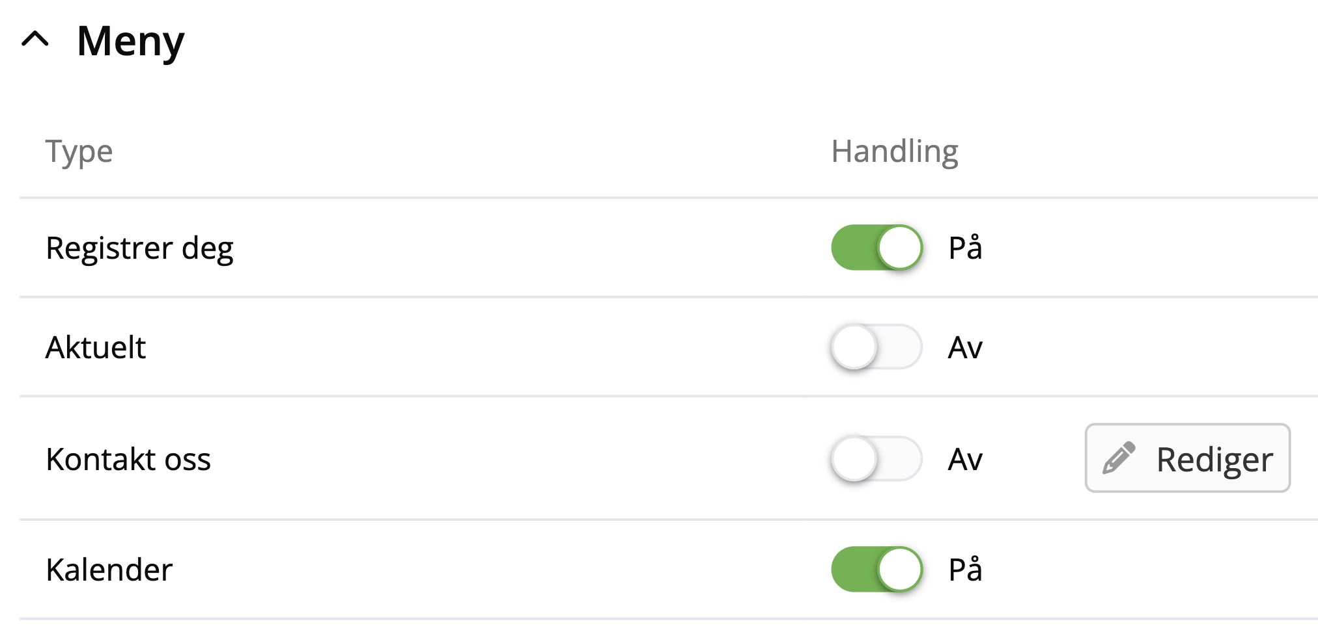Select the Registrer deg menu row label
This screenshot has height=632, width=1318.
[139, 248]
